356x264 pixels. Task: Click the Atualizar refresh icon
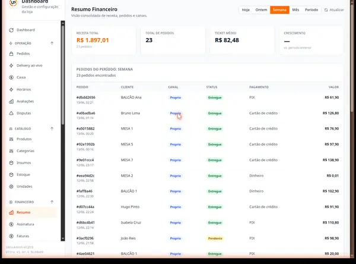pyautogui.click(x=326, y=10)
